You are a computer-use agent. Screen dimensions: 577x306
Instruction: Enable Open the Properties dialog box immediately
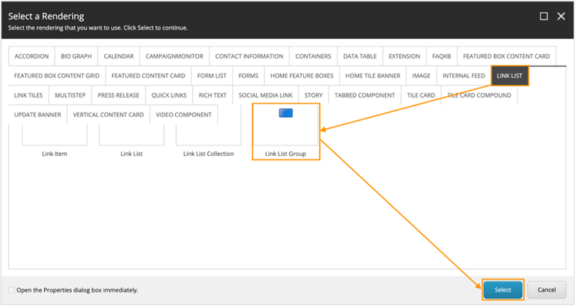tap(11, 290)
